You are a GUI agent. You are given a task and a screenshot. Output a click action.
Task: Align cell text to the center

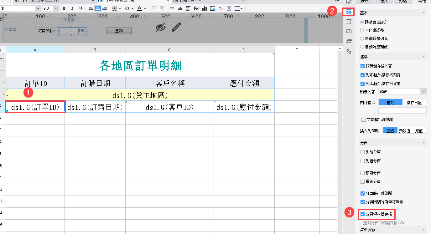[98, 8]
